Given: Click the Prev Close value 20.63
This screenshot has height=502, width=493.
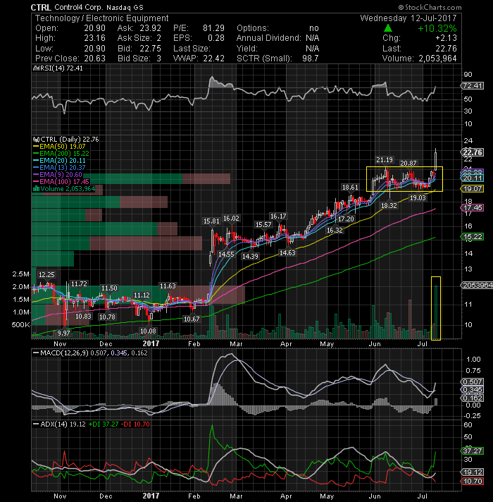Looking at the screenshot, I should [x=94, y=59].
